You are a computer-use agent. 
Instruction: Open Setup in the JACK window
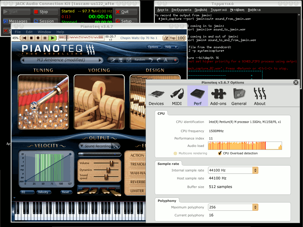pyautogui.click(x=126, y=21)
